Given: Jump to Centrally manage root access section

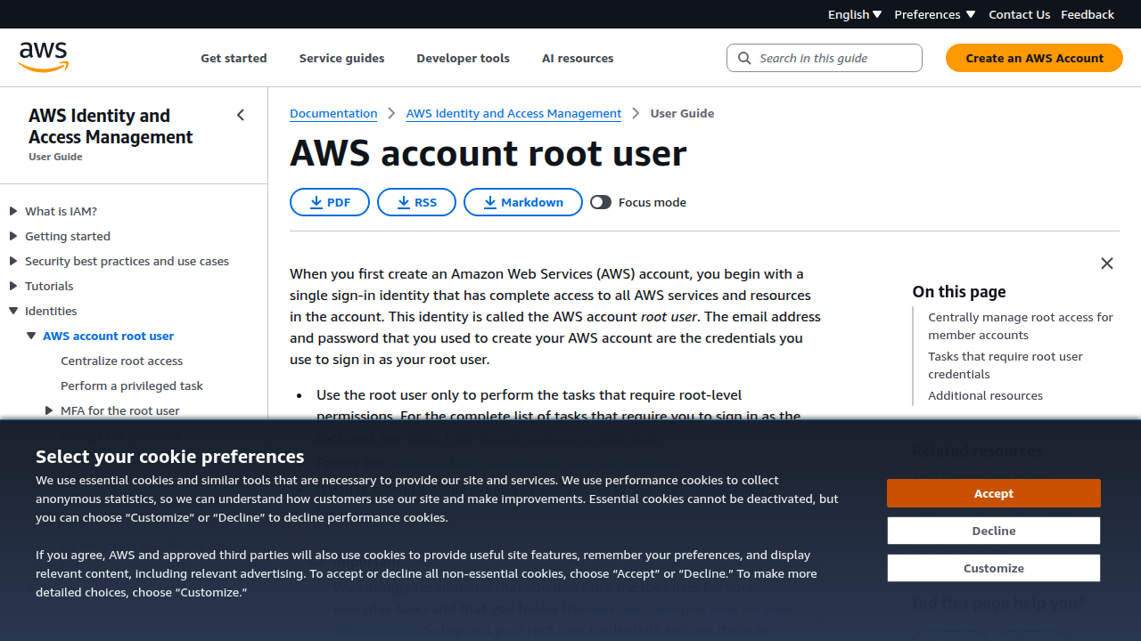Looking at the screenshot, I should pyautogui.click(x=1021, y=326).
